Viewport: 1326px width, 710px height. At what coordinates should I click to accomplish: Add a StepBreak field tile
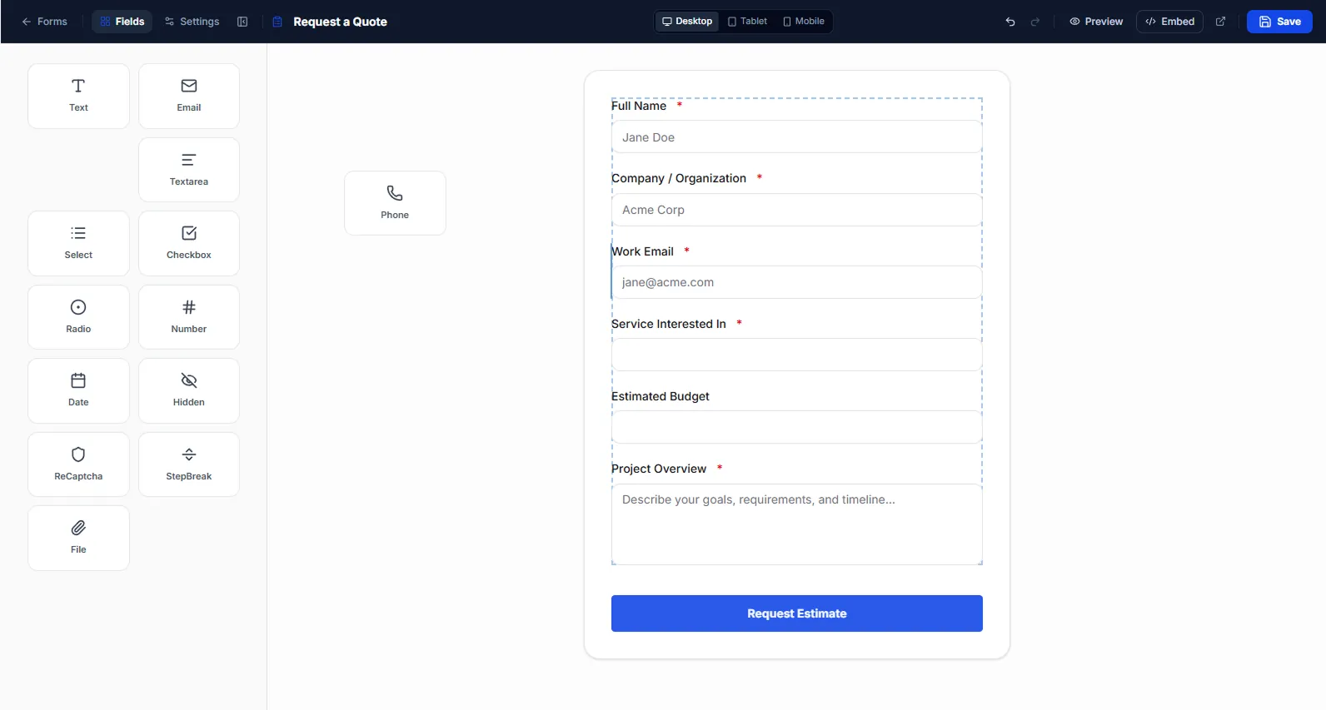(189, 464)
